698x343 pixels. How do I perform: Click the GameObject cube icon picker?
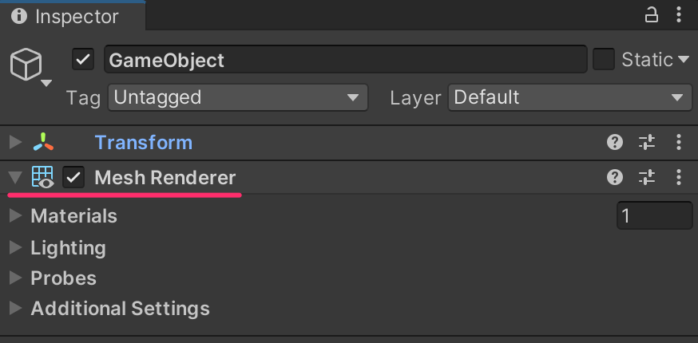(30, 65)
